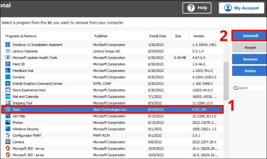Select the Get Help entry name
The height and width of the screenshot is (159, 267).
click(19, 116)
